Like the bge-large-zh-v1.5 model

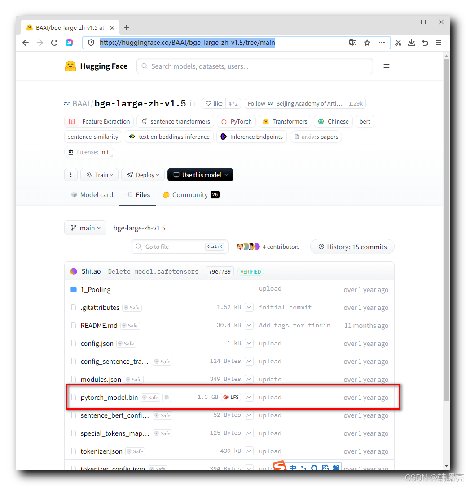pyautogui.click(x=214, y=103)
